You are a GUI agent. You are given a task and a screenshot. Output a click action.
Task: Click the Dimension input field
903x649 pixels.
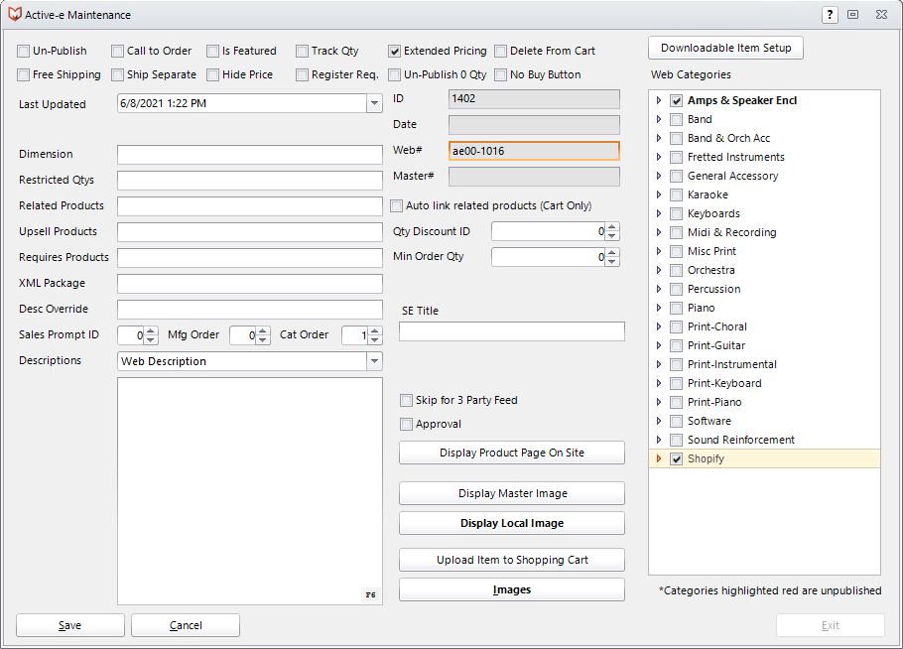point(250,155)
